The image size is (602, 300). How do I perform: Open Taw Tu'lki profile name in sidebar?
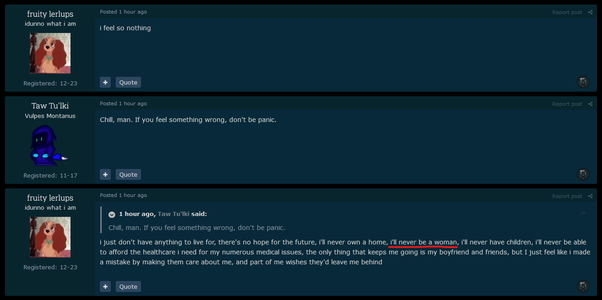tap(50, 106)
